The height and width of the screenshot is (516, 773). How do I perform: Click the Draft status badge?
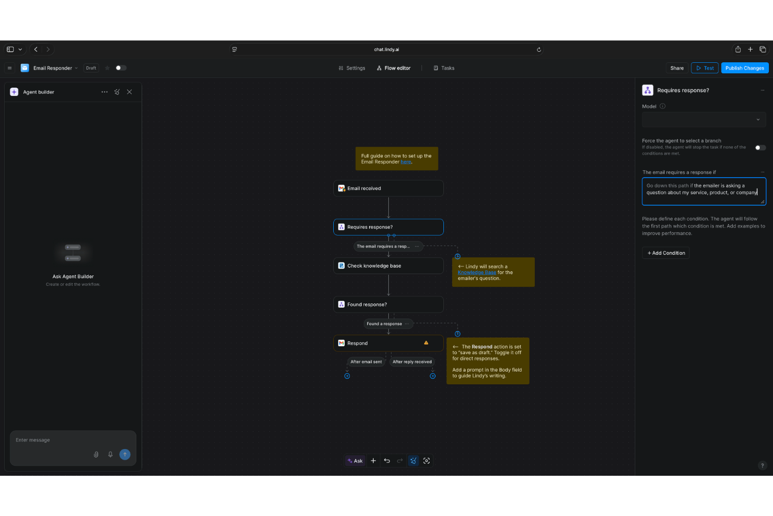(91, 68)
